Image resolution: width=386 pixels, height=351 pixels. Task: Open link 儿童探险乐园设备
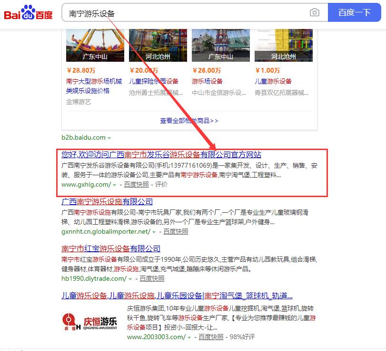click(154, 81)
